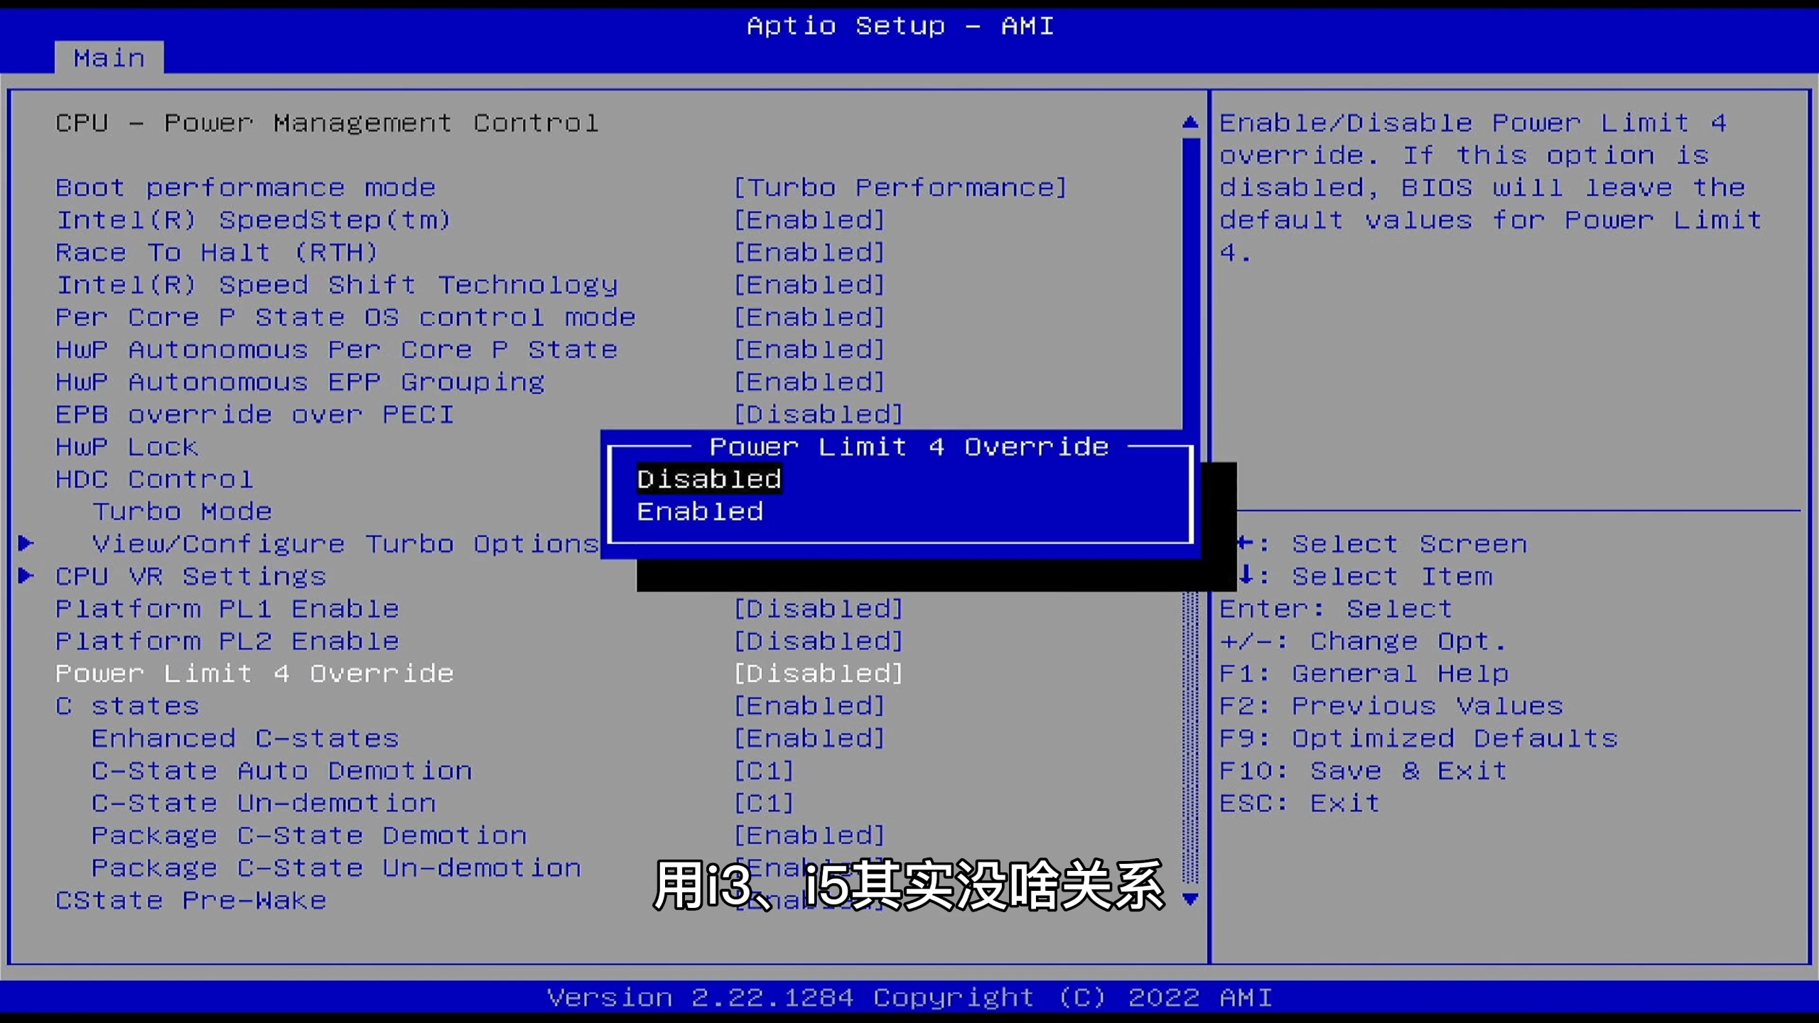Toggle the Platform PL2 Enable Disabled value
This screenshot has width=1819, height=1023.
819,642
